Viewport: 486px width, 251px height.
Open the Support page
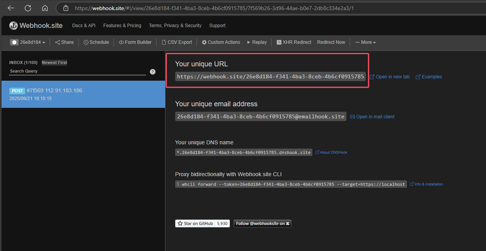pyautogui.click(x=217, y=26)
